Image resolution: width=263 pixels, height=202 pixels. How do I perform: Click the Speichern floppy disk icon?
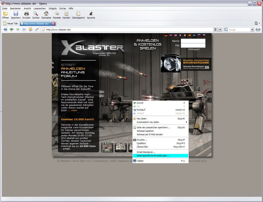16,14
